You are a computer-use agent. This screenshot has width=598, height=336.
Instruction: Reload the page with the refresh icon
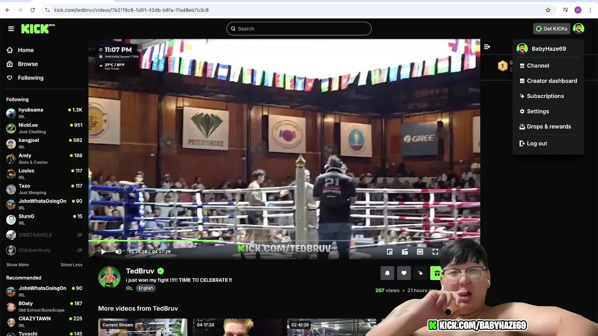click(x=32, y=10)
